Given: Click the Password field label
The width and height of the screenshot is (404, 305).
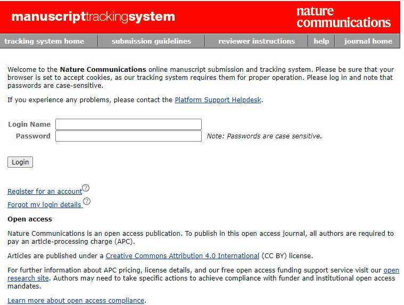Looking at the screenshot, I should (33, 136).
